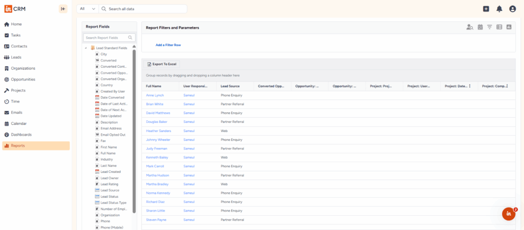This screenshot has height=230, width=524.
Task: Collapse the Lead Standard Fields tree node
Action: [85, 48]
